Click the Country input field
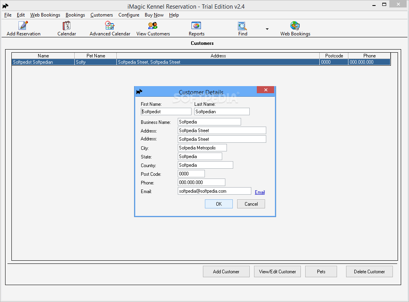 coord(206,165)
